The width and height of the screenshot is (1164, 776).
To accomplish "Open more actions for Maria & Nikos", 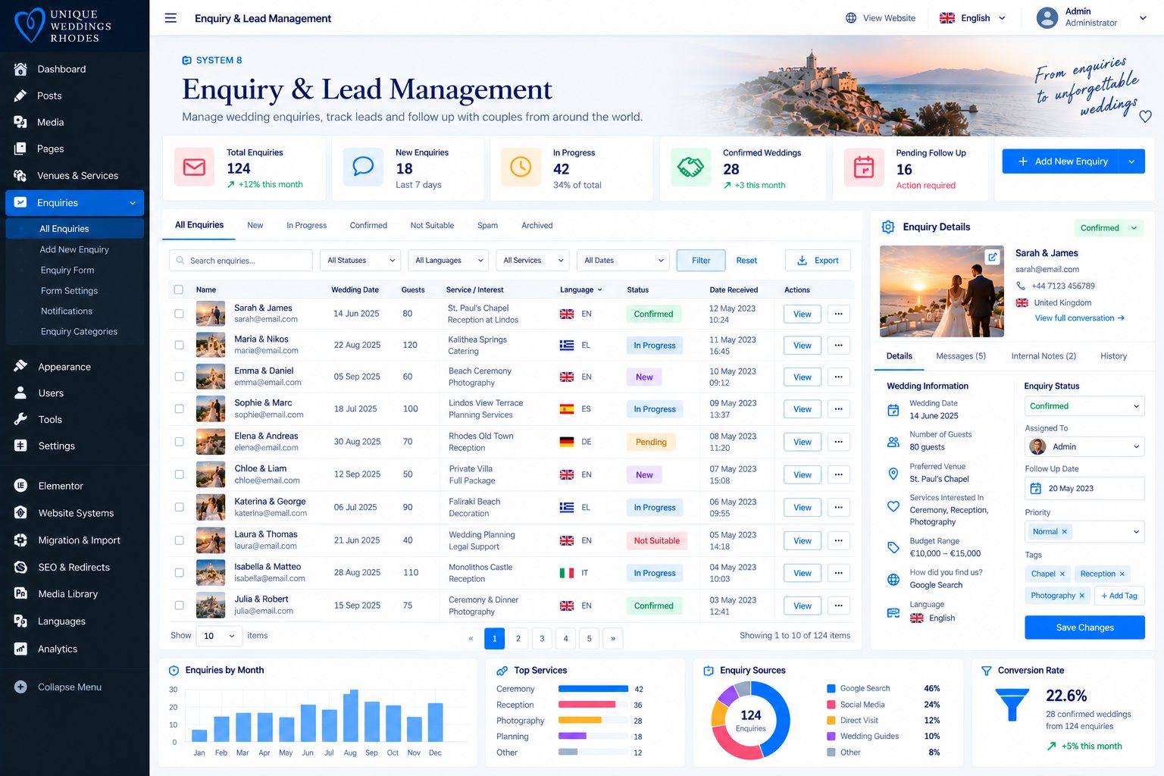I will click(x=838, y=346).
